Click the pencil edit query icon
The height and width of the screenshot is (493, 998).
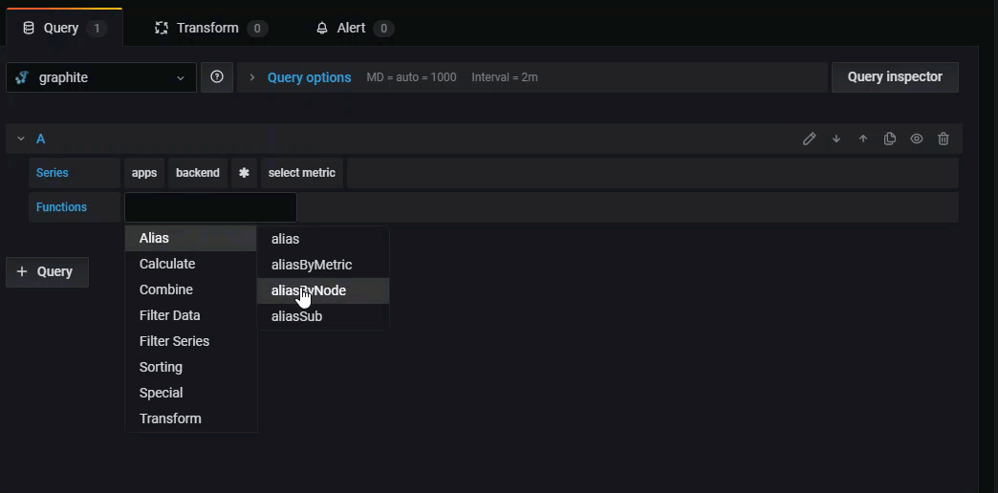(x=809, y=139)
